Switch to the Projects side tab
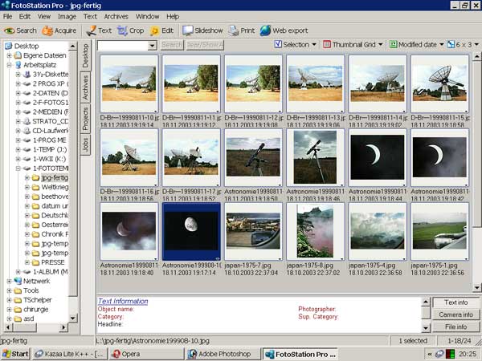Viewport: 482px width, 361px height. (x=86, y=118)
